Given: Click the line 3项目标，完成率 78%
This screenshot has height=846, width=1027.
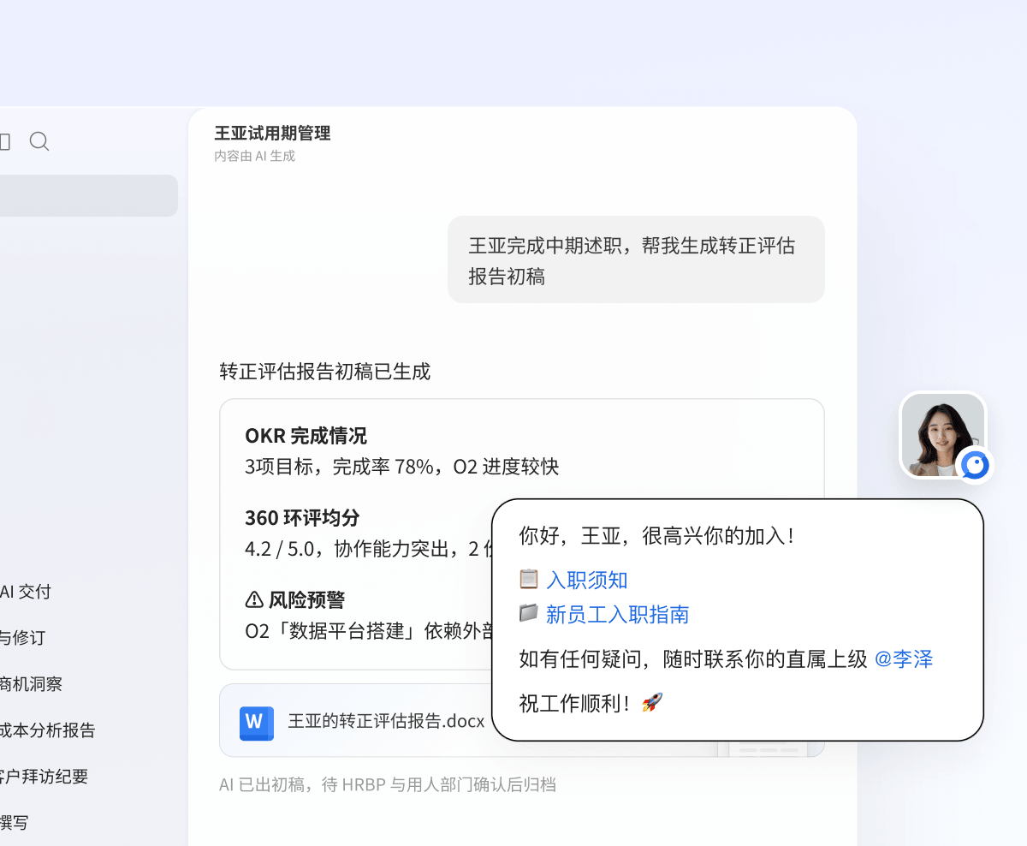Looking at the screenshot, I should tap(402, 467).
